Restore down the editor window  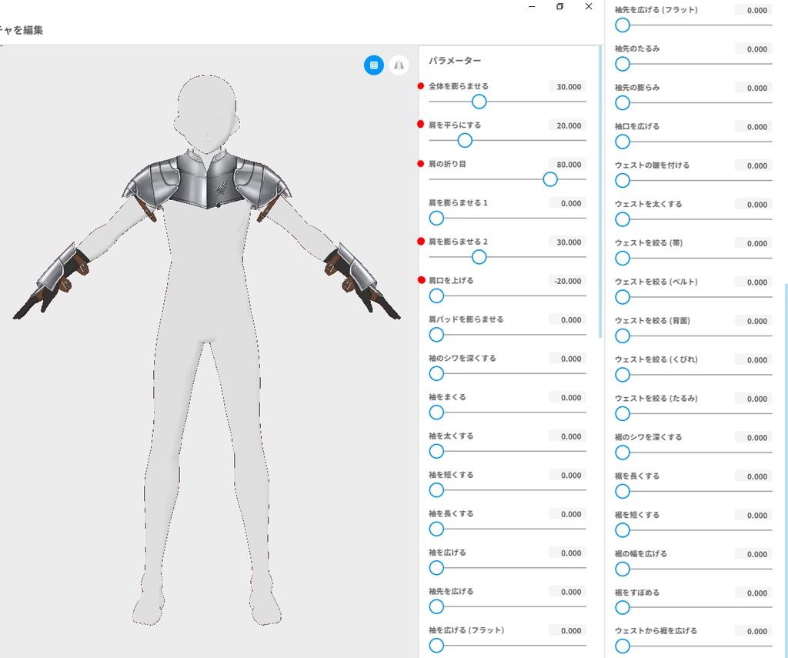(x=560, y=6)
